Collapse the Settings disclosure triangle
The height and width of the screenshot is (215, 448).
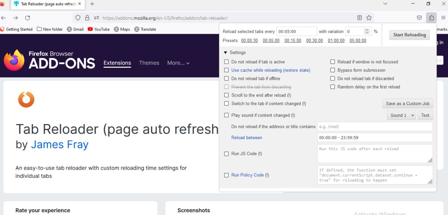click(225, 52)
